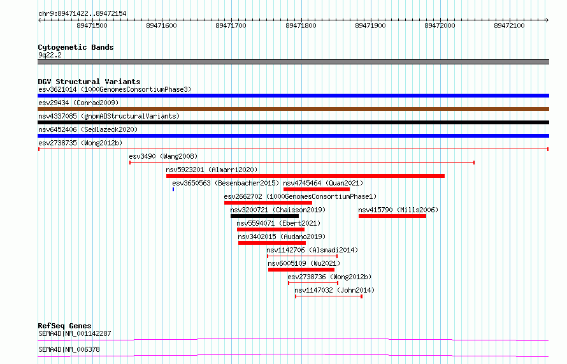Screen dimensions: 567x364
Task: Open the nsv3200721 (Chaisson2019) label
Action: pyautogui.click(x=278, y=210)
